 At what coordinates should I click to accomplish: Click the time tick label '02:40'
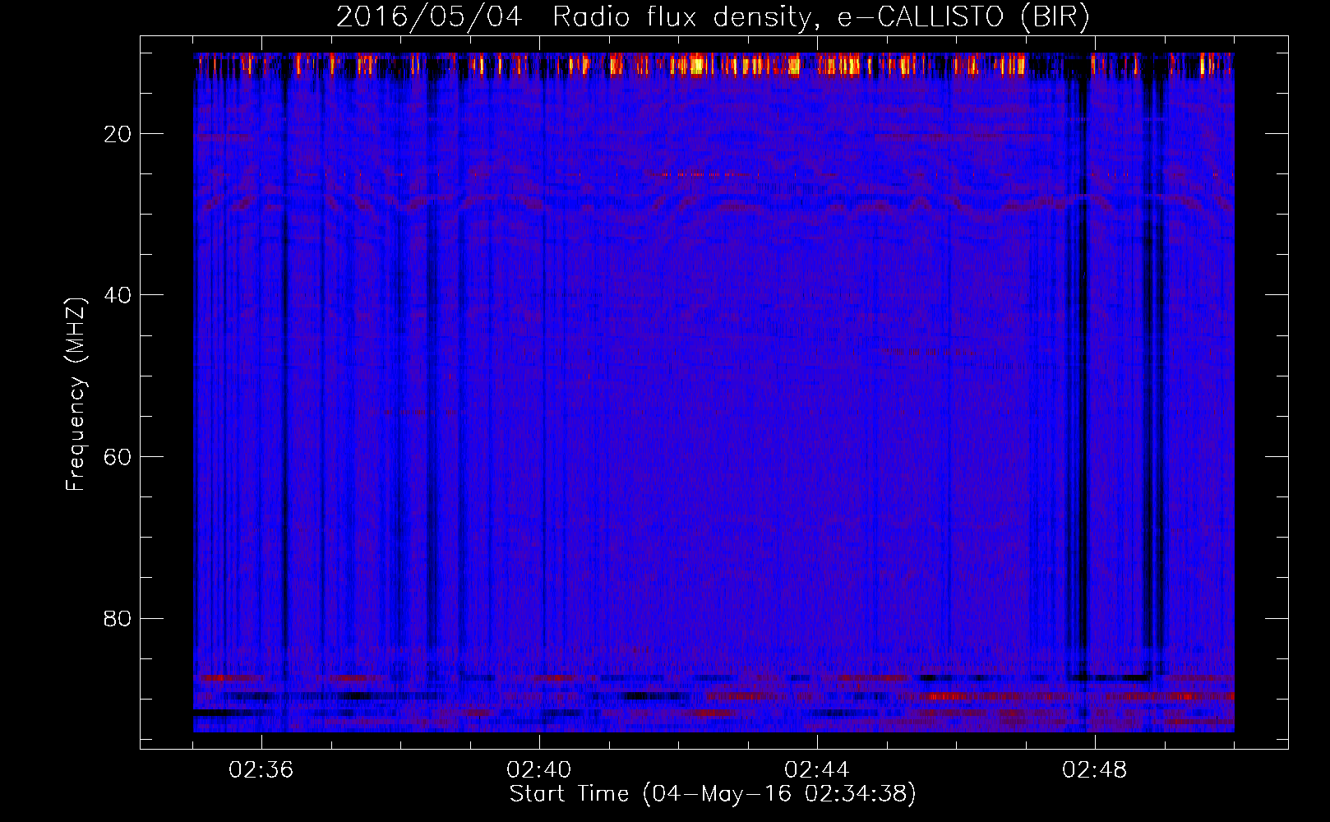click(x=539, y=770)
